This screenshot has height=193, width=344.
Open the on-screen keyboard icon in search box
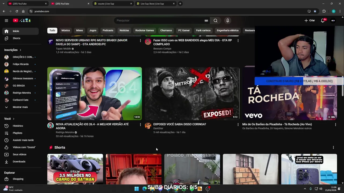point(206,21)
